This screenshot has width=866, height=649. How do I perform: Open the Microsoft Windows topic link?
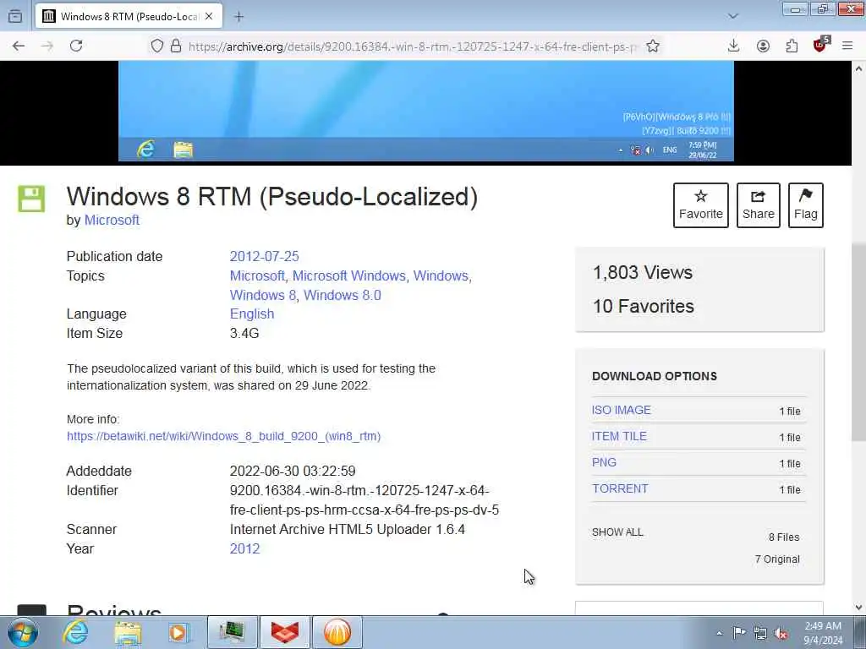coord(349,276)
